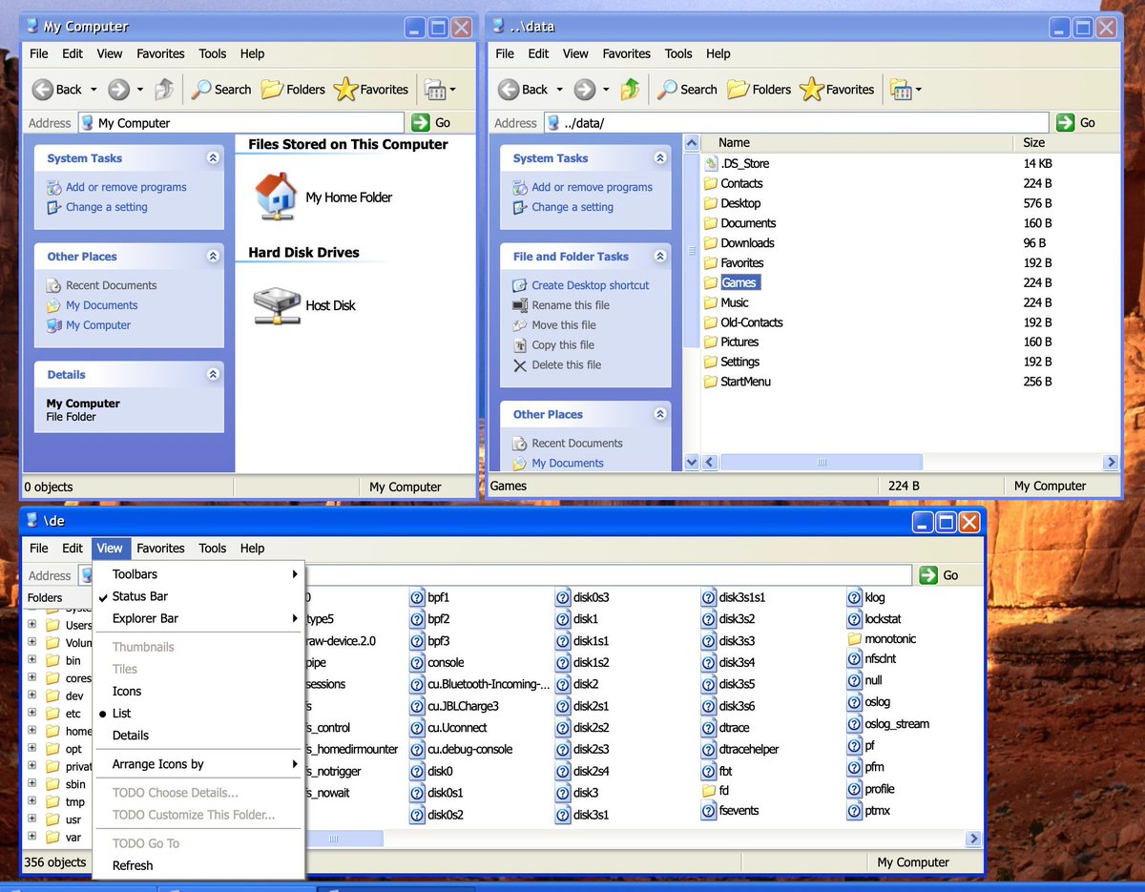
Task: Click the Forward arrow in My Computer window
Action: pyautogui.click(x=118, y=90)
